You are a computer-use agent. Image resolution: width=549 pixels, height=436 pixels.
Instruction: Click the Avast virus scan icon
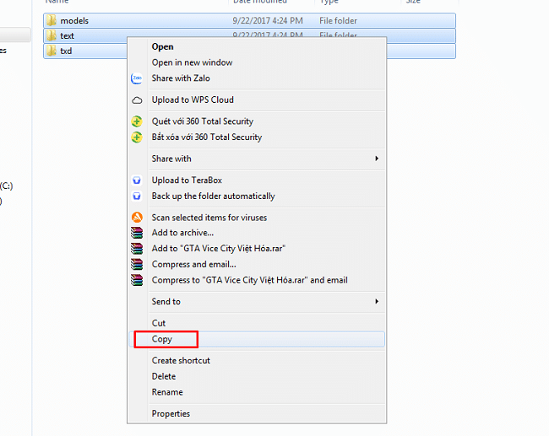coord(137,218)
